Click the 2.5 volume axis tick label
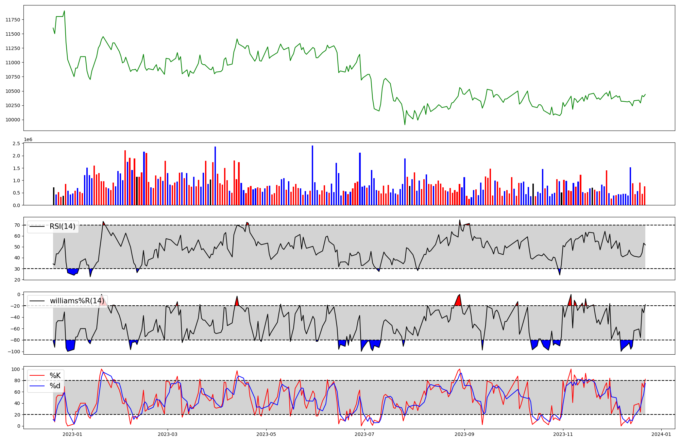 (x=16, y=143)
